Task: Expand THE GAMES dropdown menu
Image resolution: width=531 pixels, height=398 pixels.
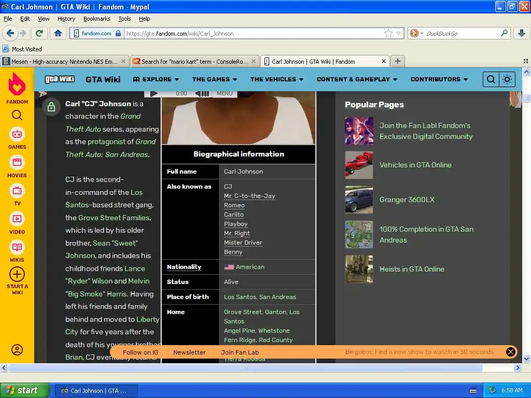Action: [215, 79]
